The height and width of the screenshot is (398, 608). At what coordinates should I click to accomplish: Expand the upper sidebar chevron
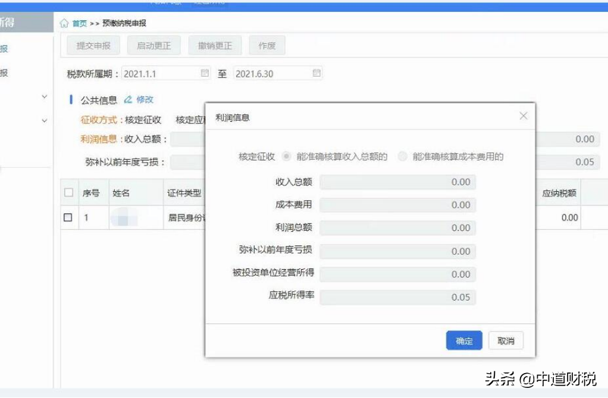click(45, 96)
